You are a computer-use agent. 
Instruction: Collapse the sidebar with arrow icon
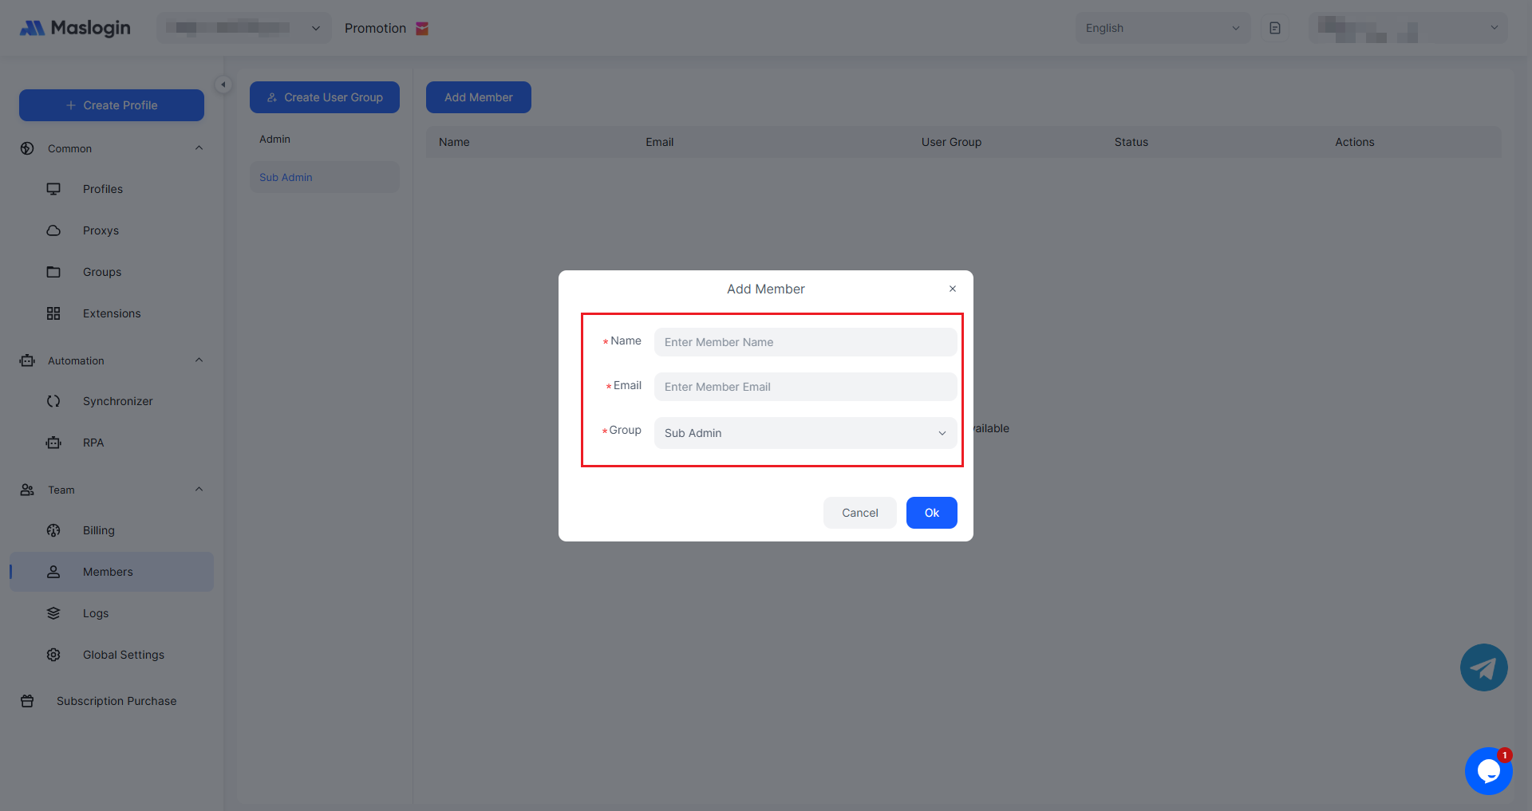[223, 85]
